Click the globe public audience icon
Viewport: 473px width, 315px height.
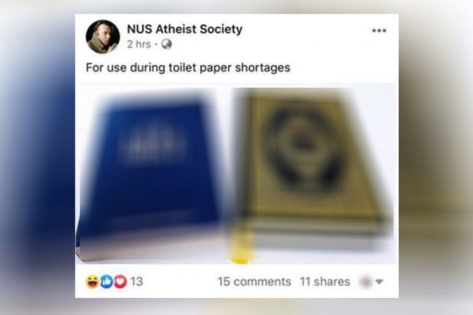(x=166, y=44)
